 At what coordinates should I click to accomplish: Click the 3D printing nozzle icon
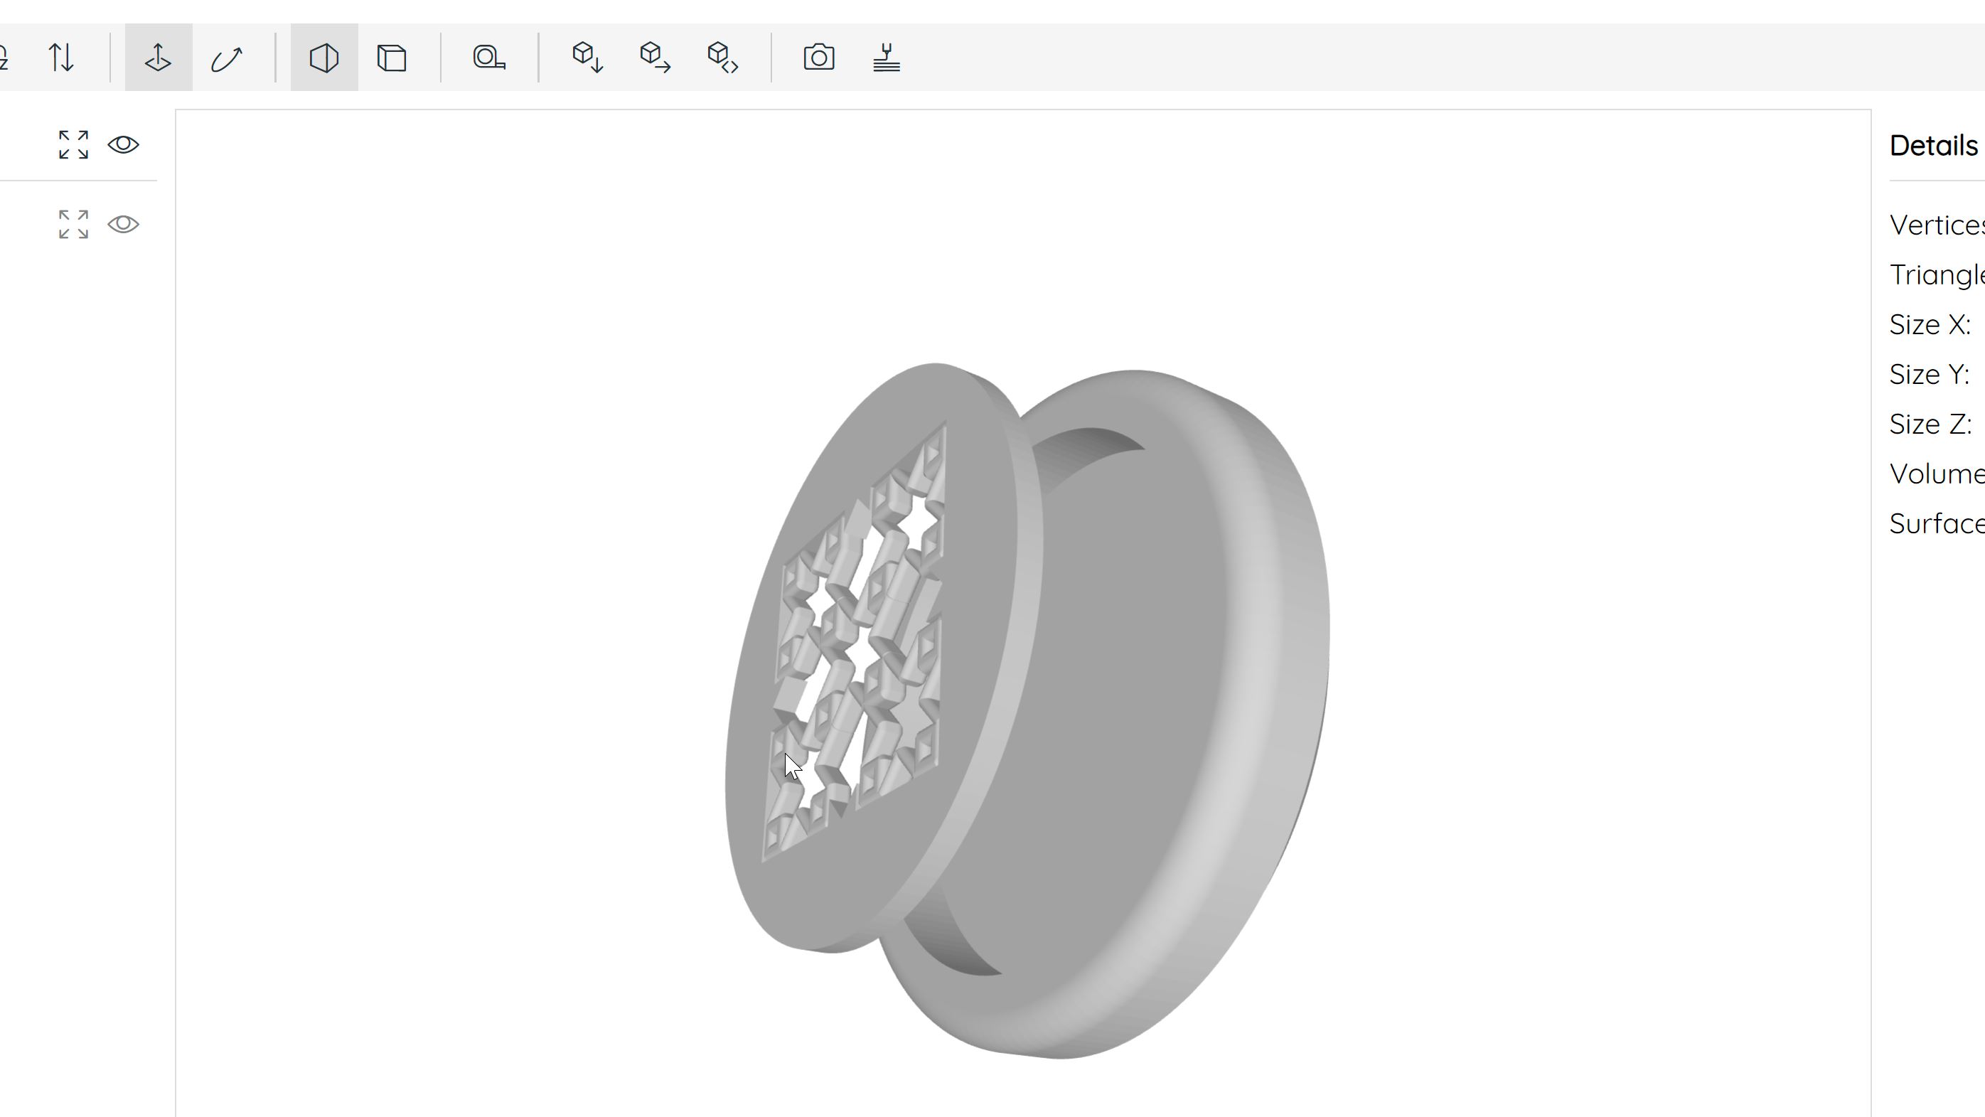[887, 57]
